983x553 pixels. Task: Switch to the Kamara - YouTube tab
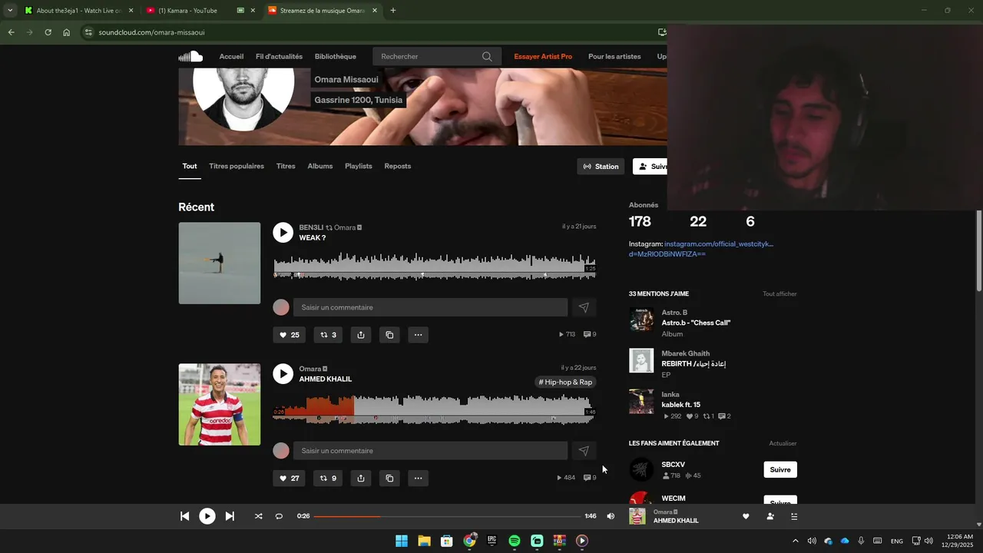coord(187,11)
